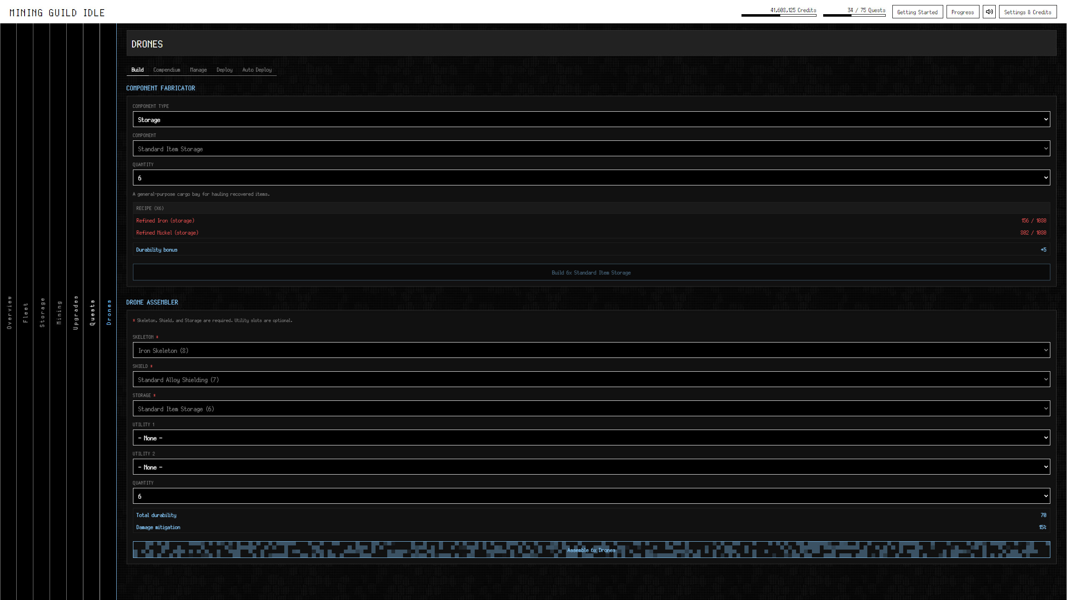Open the Mining sidebar section
The image size is (1067, 600).
pos(58,312)
